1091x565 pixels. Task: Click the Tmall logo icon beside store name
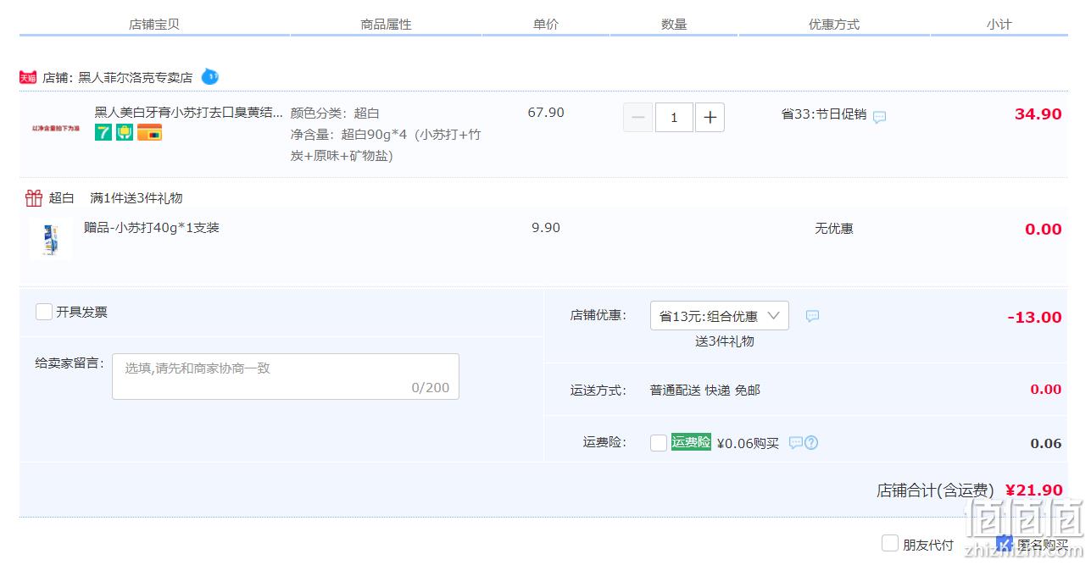pos(28,77)
